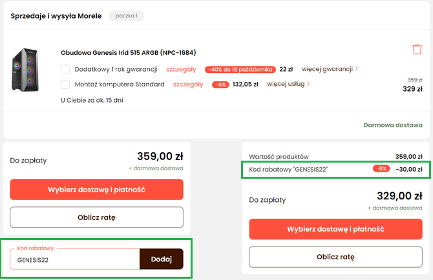Expand więcej gwarancji options
433x280 pixels.
[330, 69]
